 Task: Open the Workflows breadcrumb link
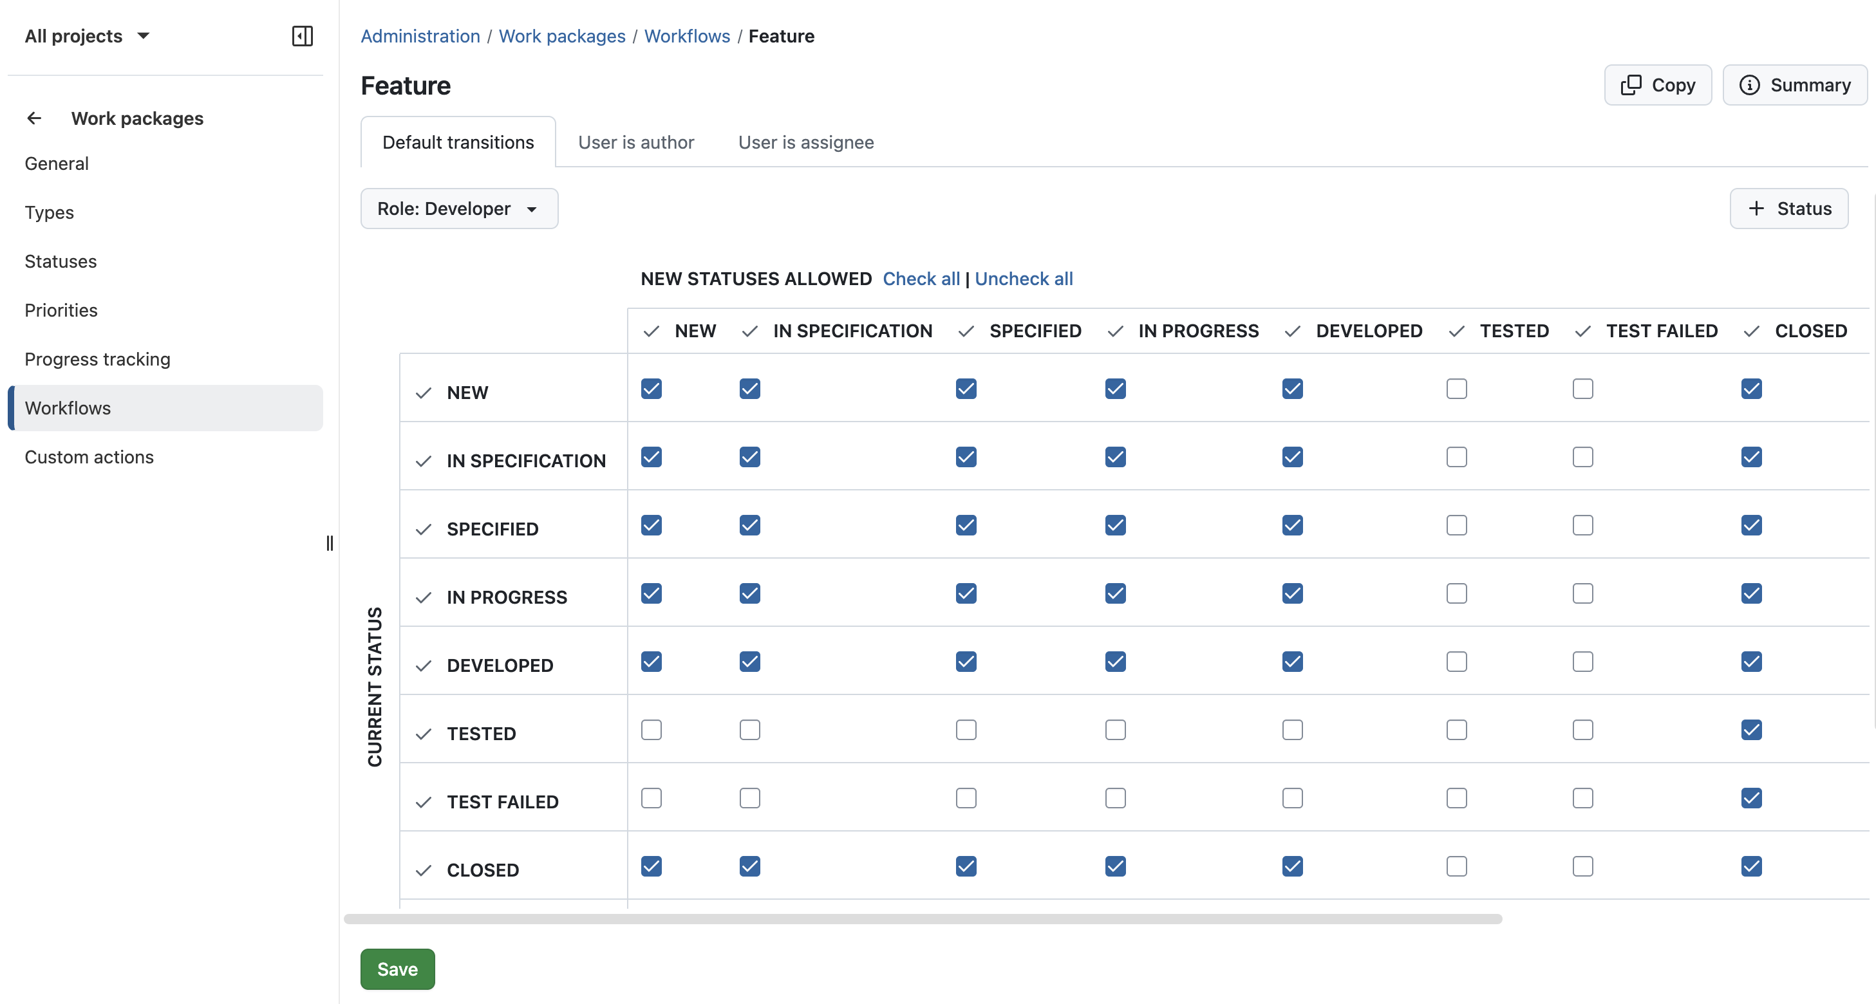pyautogui.click(x=687, y=35)
